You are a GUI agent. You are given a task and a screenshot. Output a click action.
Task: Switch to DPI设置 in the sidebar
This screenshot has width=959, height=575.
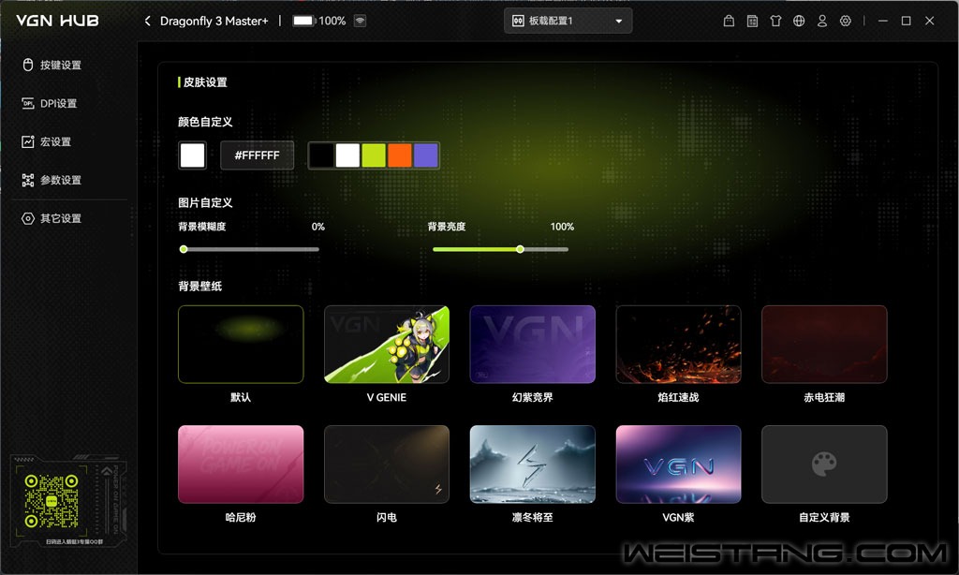pyautogui.click(x=58, y=104)
